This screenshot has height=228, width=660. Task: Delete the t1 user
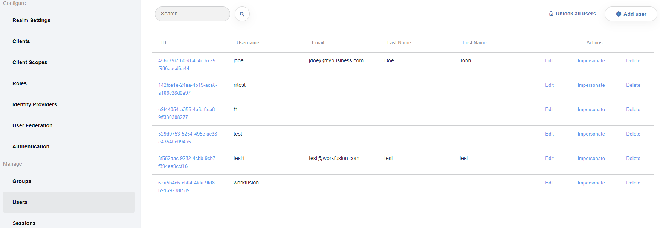point(633,109)
